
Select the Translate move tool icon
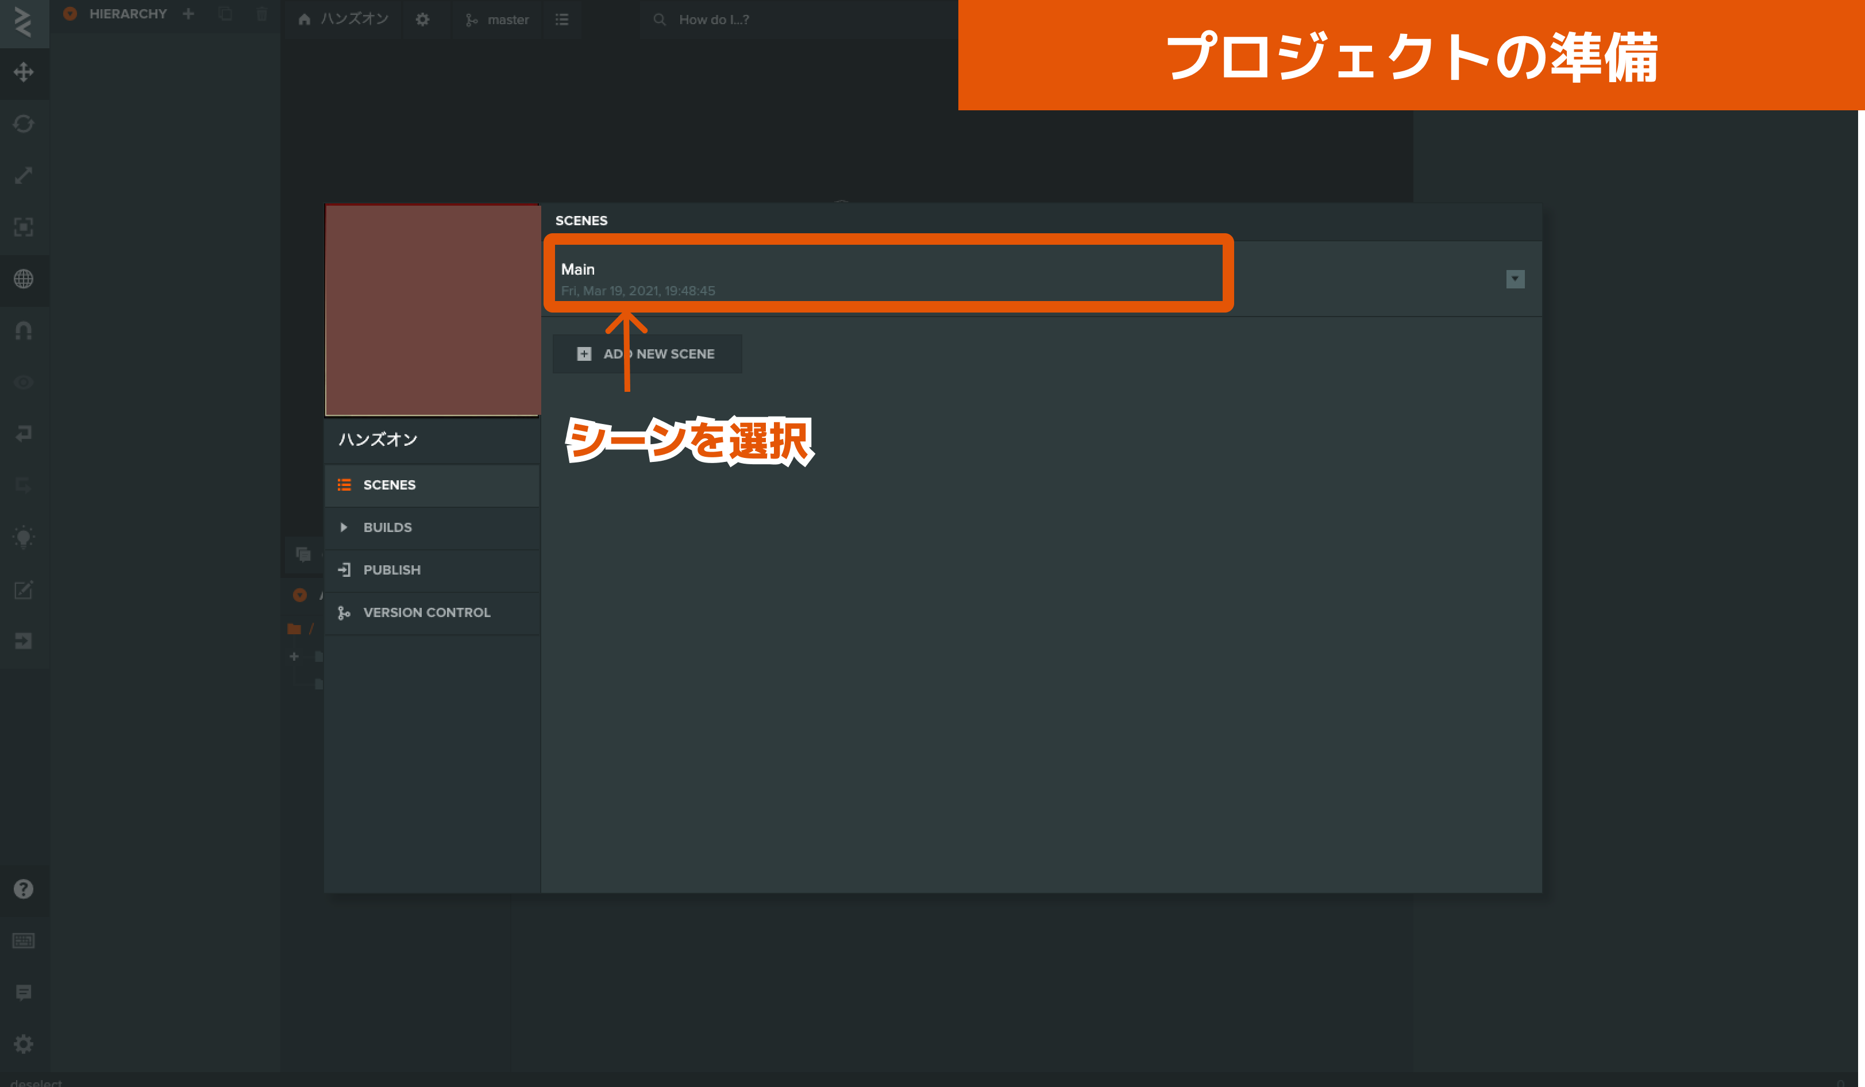24,72
